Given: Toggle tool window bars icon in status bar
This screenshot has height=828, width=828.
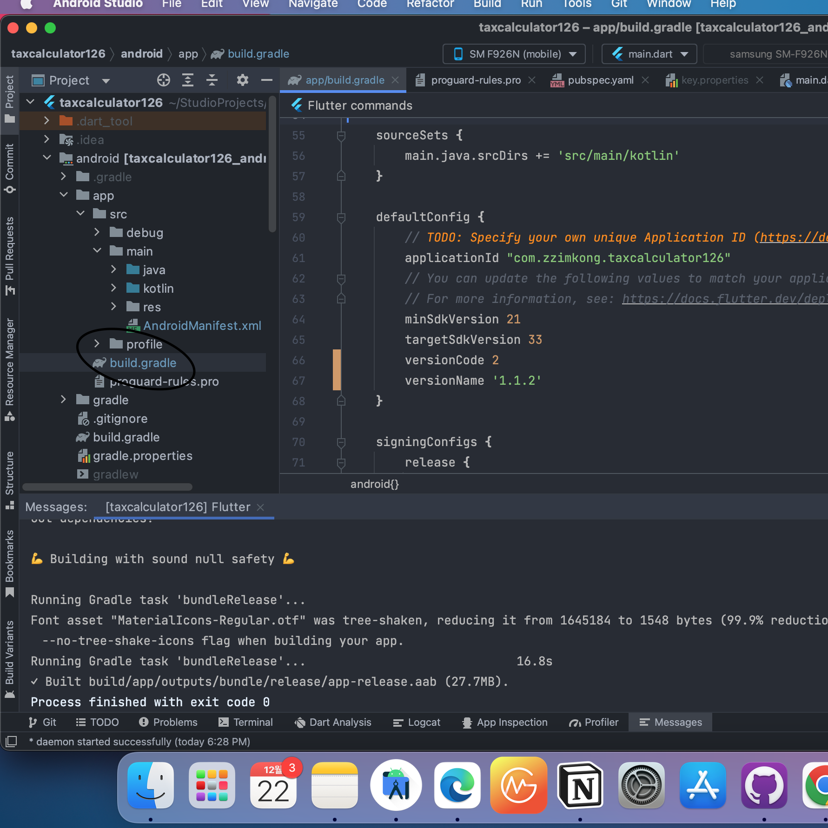Looking at the screenshot, I should 11,741.
